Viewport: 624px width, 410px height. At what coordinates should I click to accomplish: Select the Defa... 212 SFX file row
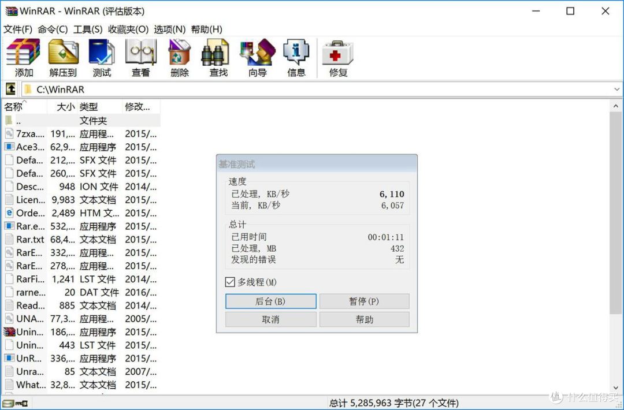[81, 160]
